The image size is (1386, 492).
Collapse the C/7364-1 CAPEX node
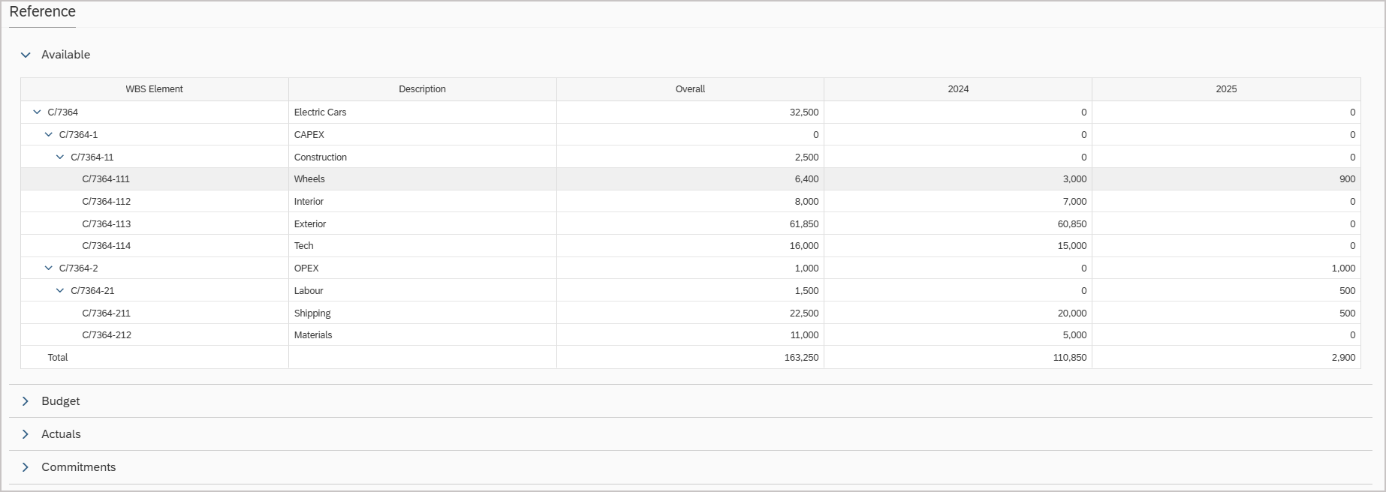pos(47,134)
